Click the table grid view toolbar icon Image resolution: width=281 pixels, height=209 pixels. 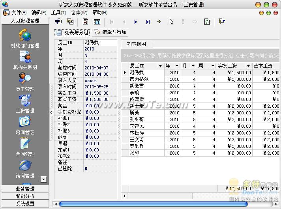pos(97,22)
